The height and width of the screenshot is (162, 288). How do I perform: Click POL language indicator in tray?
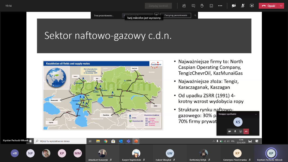(x=233, y=141)
